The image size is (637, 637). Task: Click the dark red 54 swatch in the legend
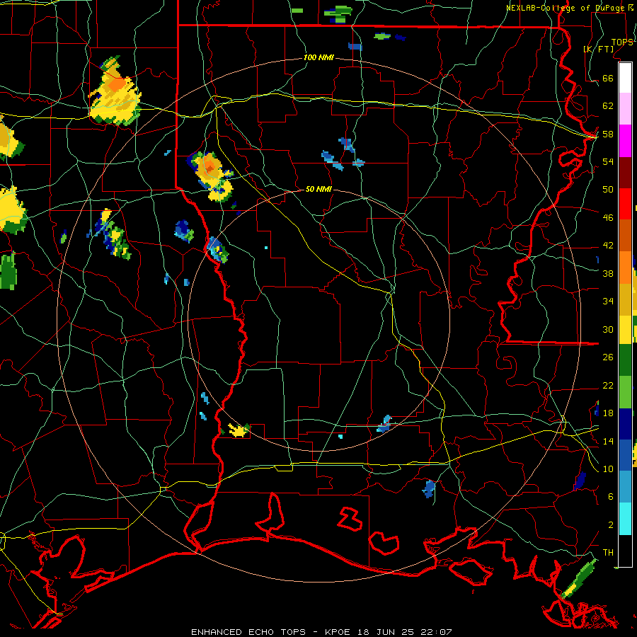click(625, 173)
